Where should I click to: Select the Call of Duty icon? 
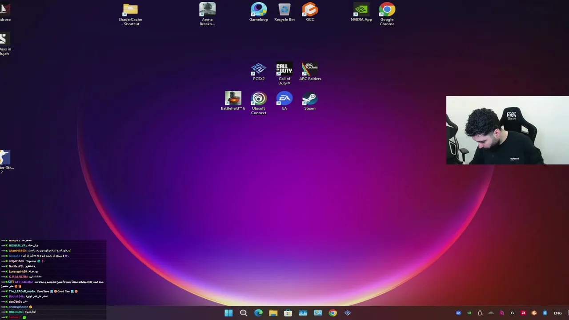point(284,74)
